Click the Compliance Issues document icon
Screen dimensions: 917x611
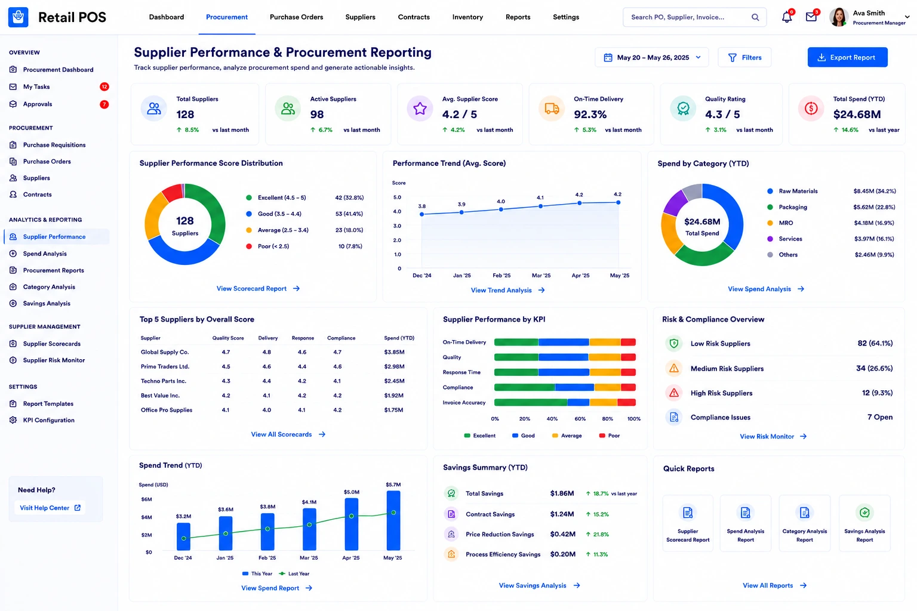[674, 417]
